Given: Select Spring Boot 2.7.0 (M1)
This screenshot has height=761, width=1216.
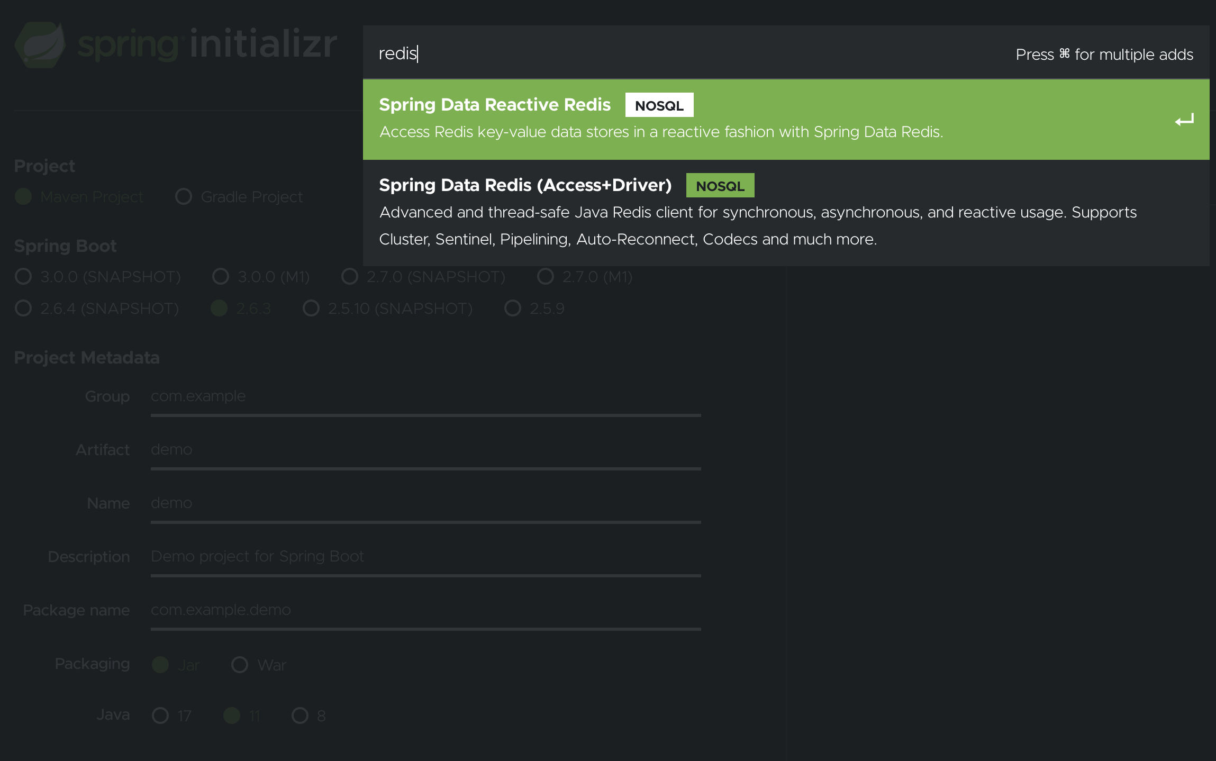Looking at the screenshot, I should [545, 276].
